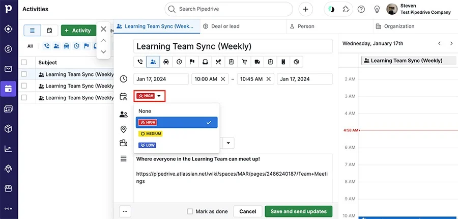Click Save and send updates

tap(299, 211)
